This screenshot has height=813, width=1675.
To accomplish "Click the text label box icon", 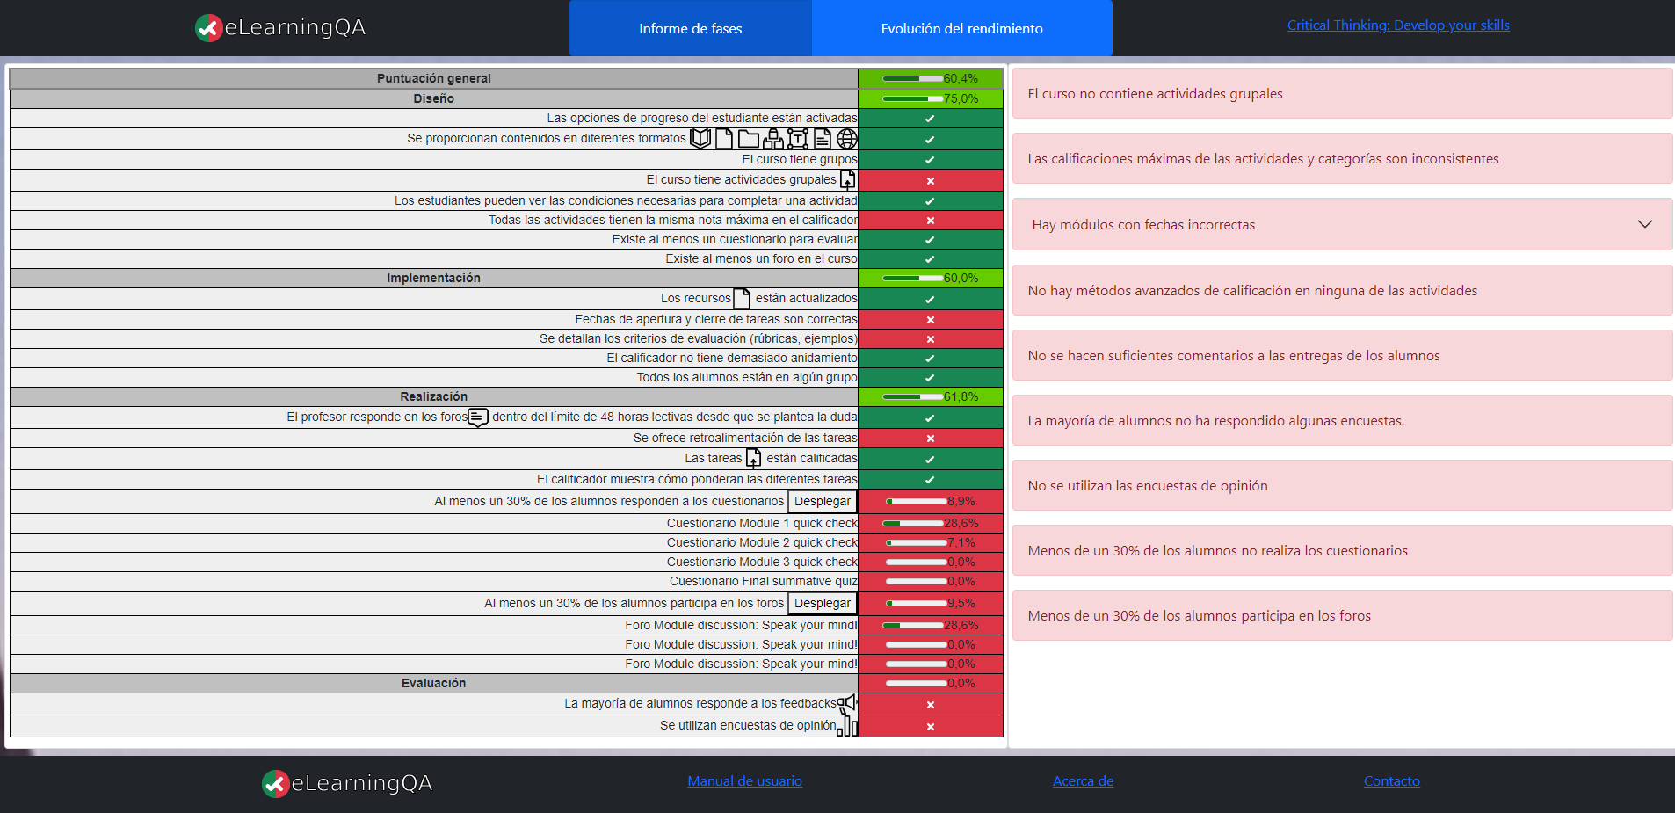I will tap(798, 139).
